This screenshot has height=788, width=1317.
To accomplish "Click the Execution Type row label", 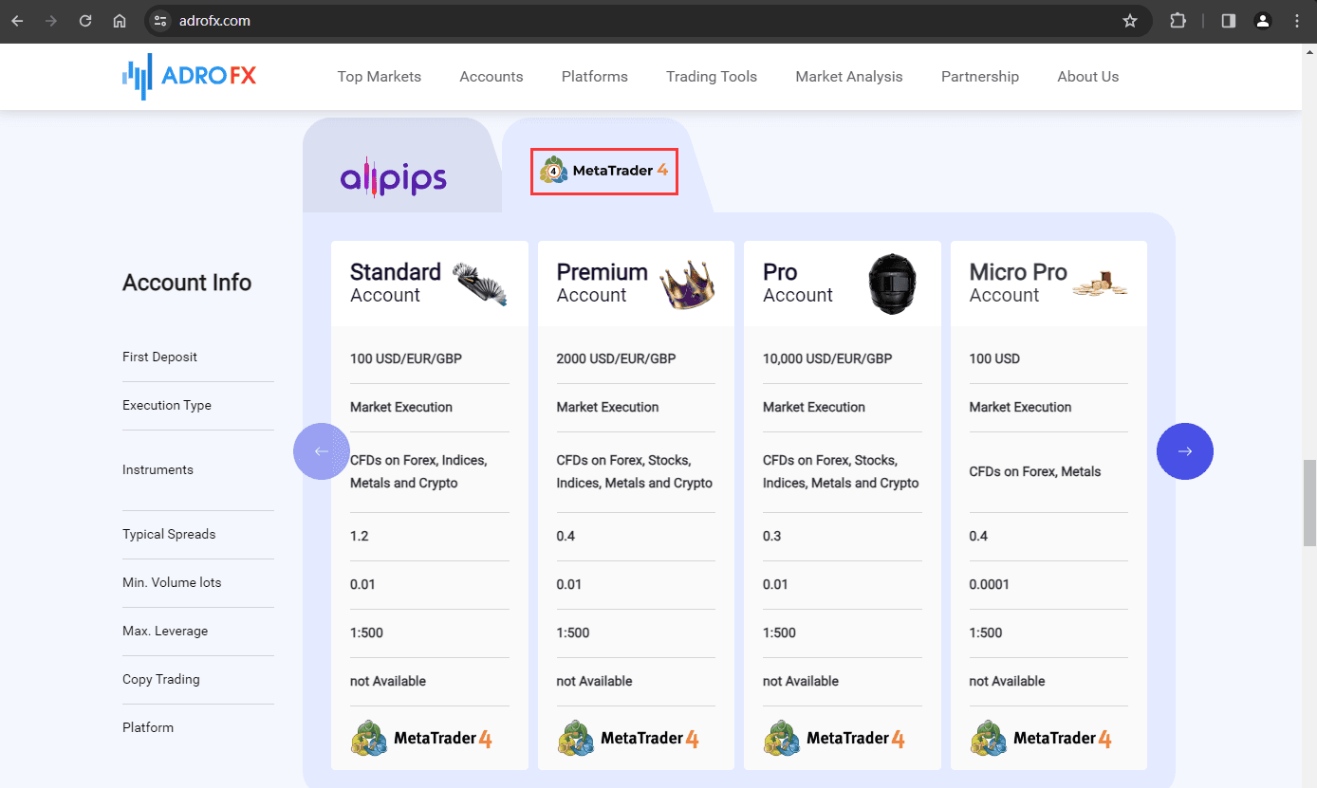I will coord(167,405).
